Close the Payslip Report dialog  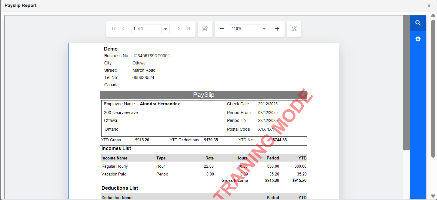[429, 5]
